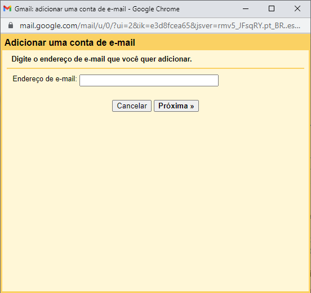311x293 pixels.
Task: Click the yellow header band beside the heading
Action: coord(222,42)
